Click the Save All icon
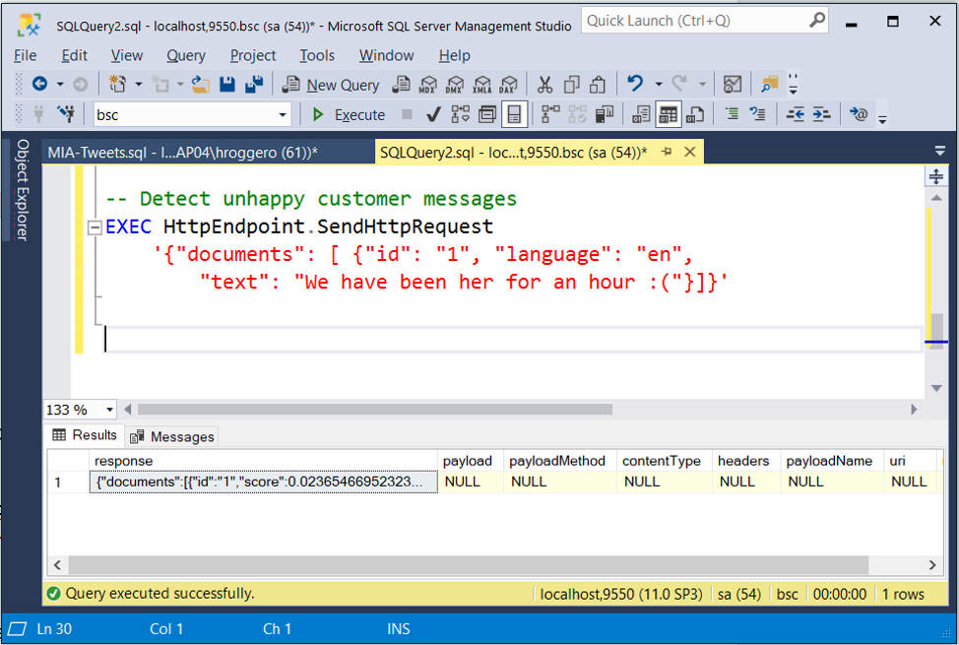This screenshot has height=645, width=959. [254, 84]
